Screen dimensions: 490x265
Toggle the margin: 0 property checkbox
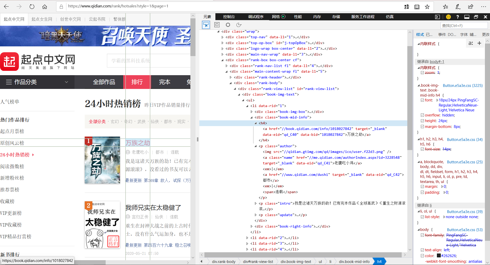click(x=422, y=187)
